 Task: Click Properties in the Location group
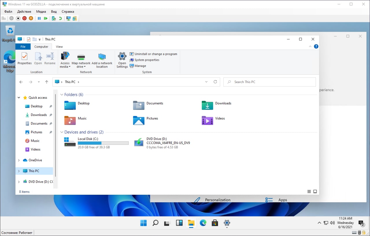25,59
